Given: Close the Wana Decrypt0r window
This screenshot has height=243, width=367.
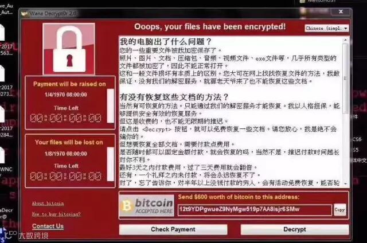Looking at the screenshot, I should point(341,11).
